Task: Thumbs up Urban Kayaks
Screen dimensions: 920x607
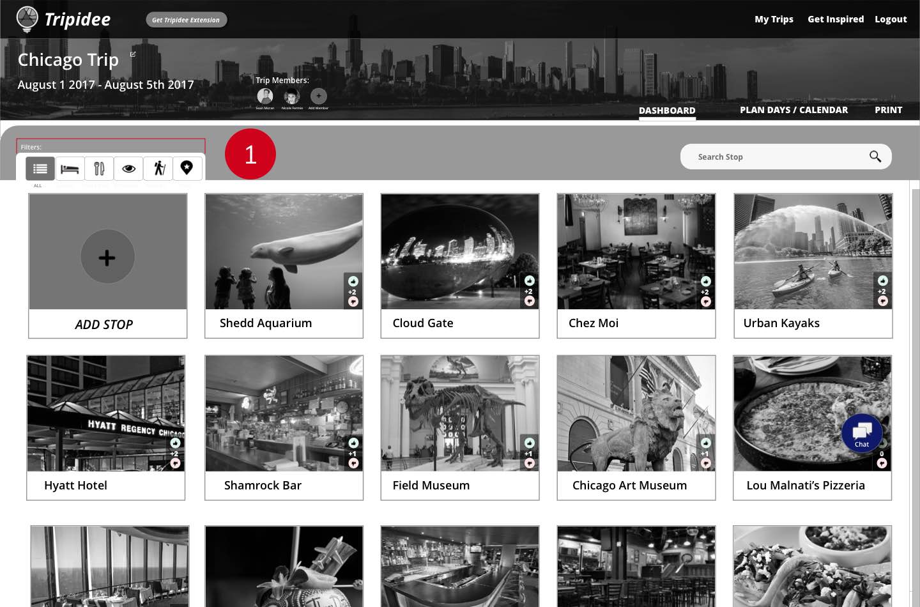Action: click(882, 281)
